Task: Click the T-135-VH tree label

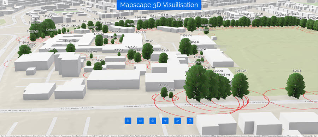Action: tap(70, 42)
